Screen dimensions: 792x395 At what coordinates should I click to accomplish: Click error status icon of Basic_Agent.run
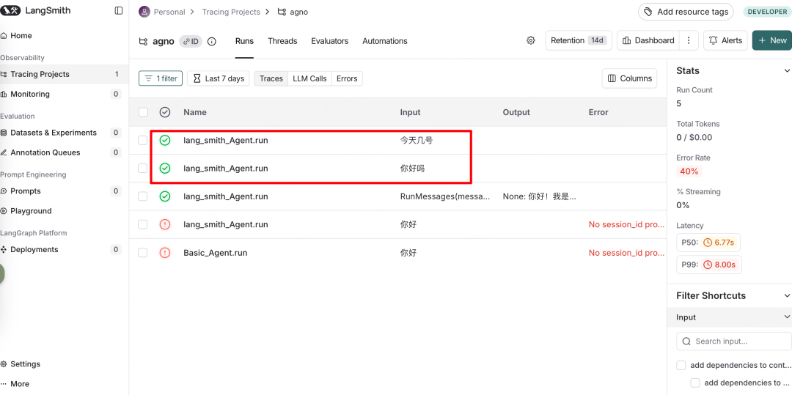(165, 253)
